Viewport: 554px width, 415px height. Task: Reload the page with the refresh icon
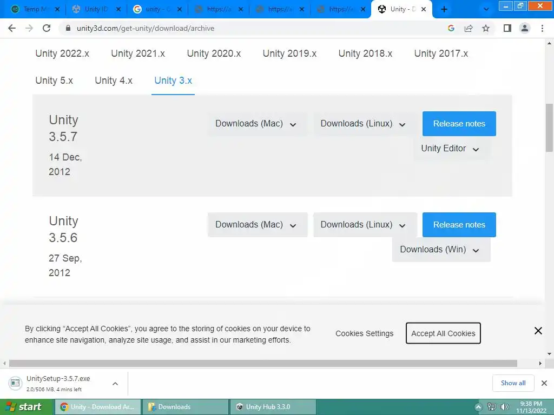click(x=47, y=28)
